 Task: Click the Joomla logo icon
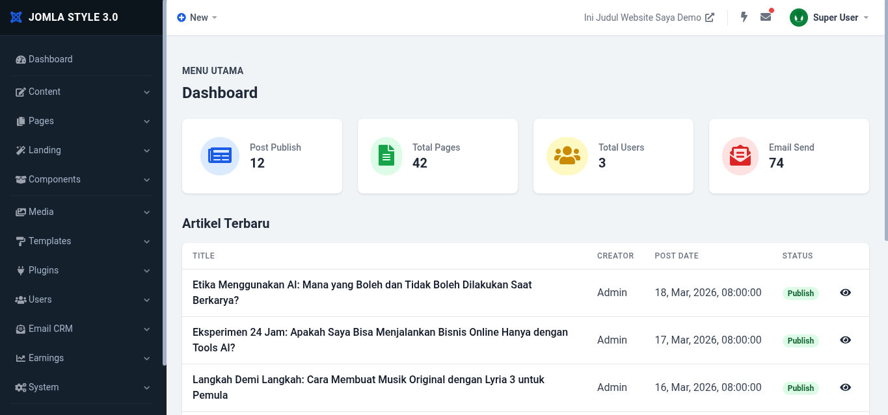(16, 18)
